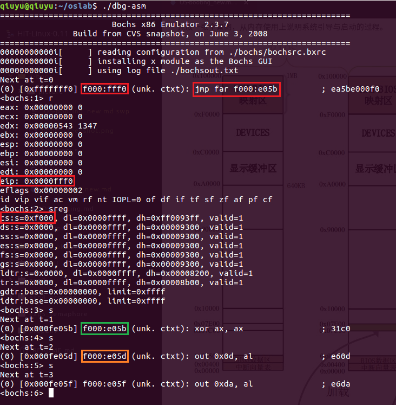Click the "<bochs:4> s" command line
The width and height of the screenshot is (396, 405).
[x=27, y=338]
